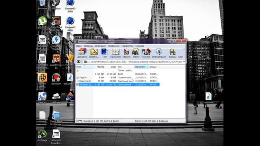This screenshot has width=260, height=146.
Task: Select the Keys.ini file row
Action: click(117, 77)
